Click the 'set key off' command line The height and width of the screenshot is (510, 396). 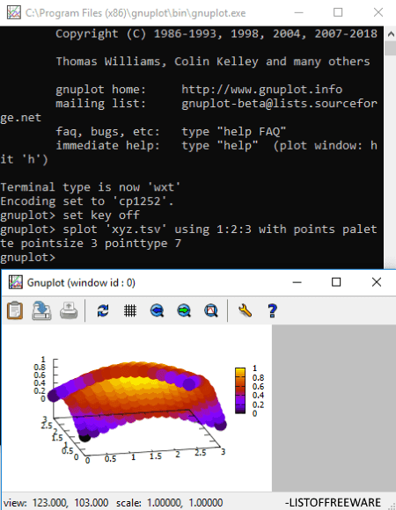[x=70, y=215]
